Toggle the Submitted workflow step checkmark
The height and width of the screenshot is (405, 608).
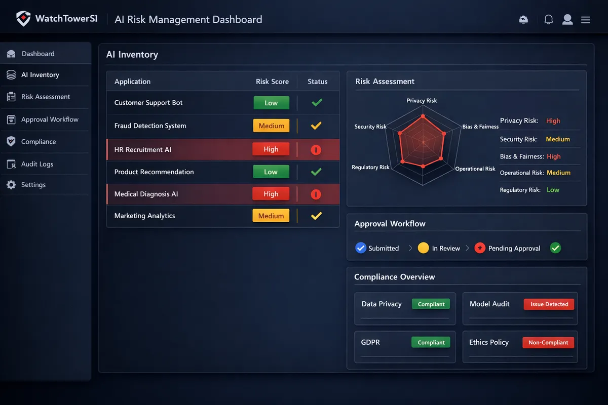click(x=361, y=248)
